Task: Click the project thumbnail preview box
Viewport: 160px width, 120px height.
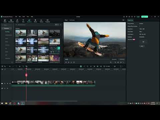Action: [x=143, y=42]
